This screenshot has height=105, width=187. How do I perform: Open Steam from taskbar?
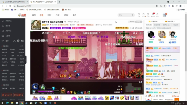(26, 103)
